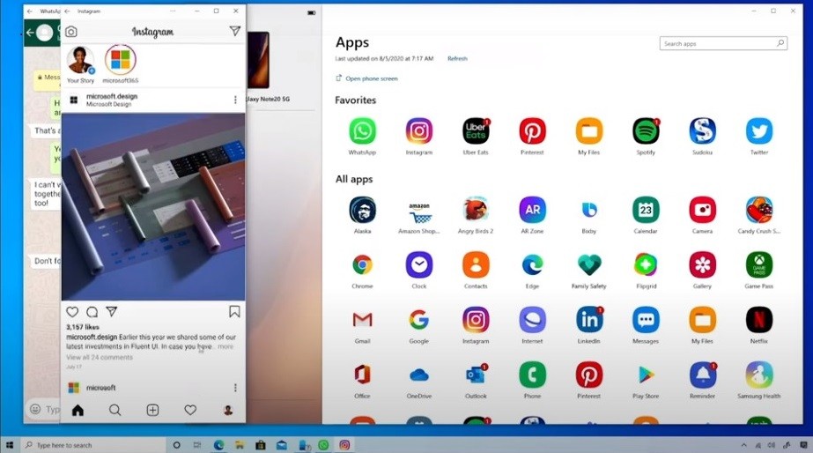813x453 pixels.
Task: Launch Spotify app
Action: pyautogui.click(x=646, y=131)
